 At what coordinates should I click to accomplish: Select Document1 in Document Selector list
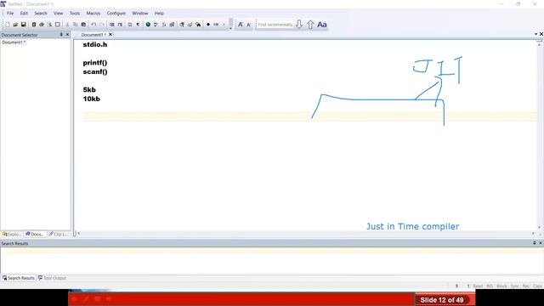[14, 42]
